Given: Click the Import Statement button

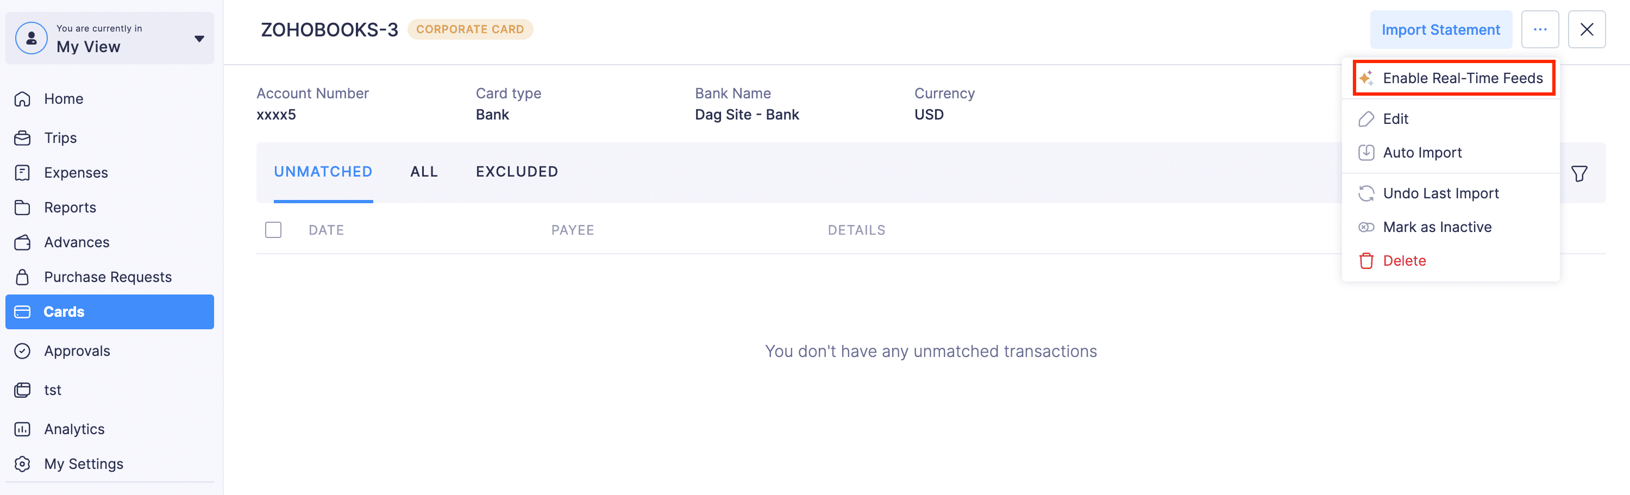Looking at the screenshot, I should pos(1440,30).
